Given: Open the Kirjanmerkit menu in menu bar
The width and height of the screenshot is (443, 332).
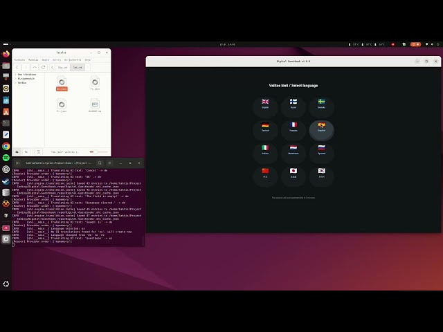Looking at the screenshot, I should pos(73,60).
